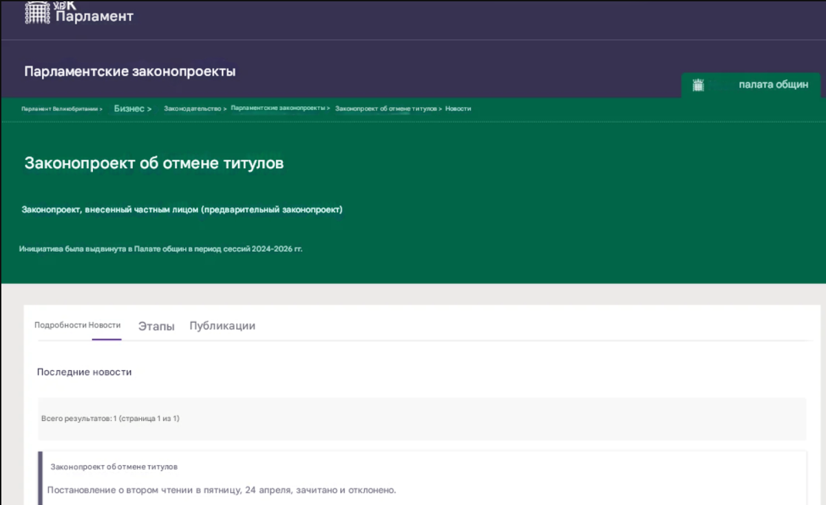This screenshot has height=505, width=826.
Task: Open breadcrumb link Парламент Великобритании
Action: tap(59, 109)
